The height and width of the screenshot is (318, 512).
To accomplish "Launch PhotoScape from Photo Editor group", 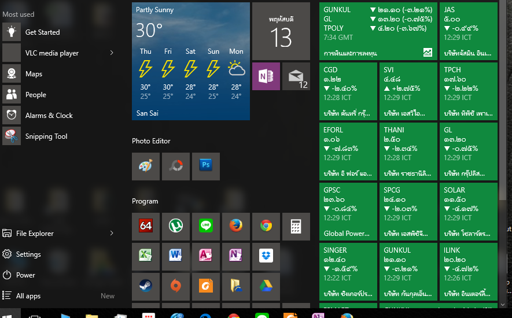I will pyautogui.click(x=176, y=167).
